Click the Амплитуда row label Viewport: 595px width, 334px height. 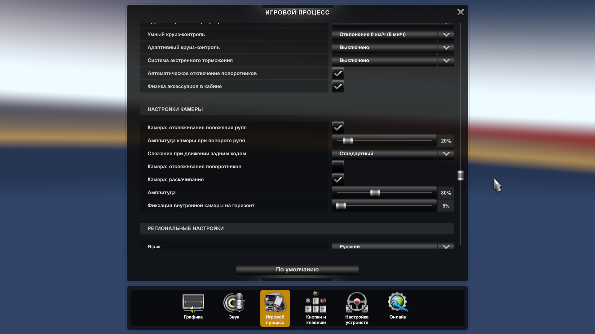click(x=161, y=193)
